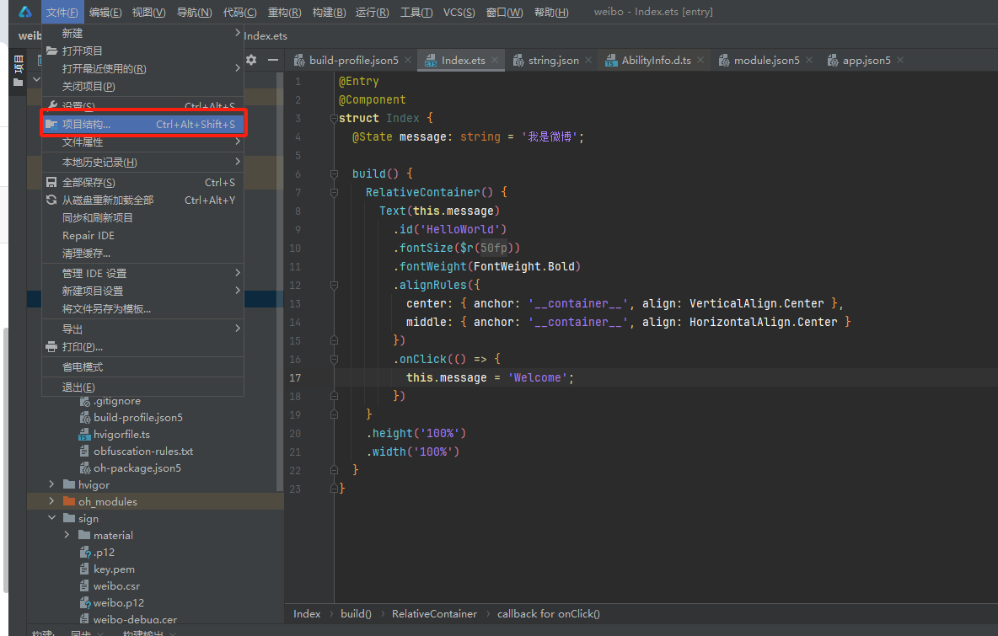Close the module.json5 editor tab
Viewport: 998px width, 636px height.
809,60
